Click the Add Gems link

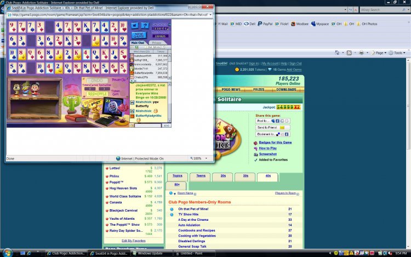coord(294,70)
